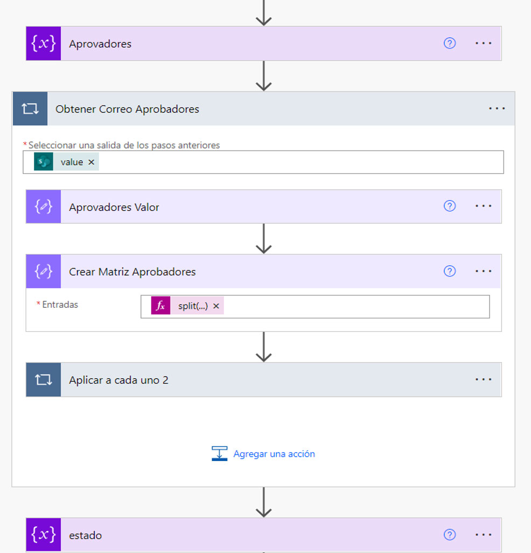Open the Obtener Correo Aprobadores options menu
Screen dimensions: 531x553
(496, 108)
